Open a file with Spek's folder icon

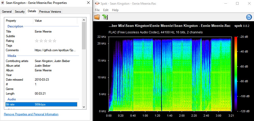(97, 17)
